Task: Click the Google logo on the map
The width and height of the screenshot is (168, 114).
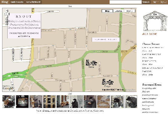Action: click(8, 88)
